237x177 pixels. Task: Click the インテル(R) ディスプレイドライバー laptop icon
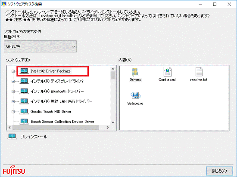pyautogui.click(x=24, y=81)
